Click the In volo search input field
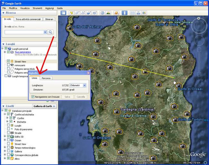This screenshot has width=209, height=165. click(24, 32)
